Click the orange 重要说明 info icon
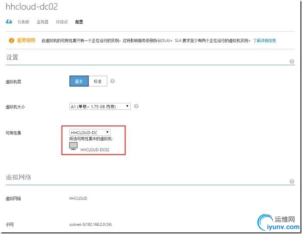The image size is (302, 234). click(x=11, y=40)
